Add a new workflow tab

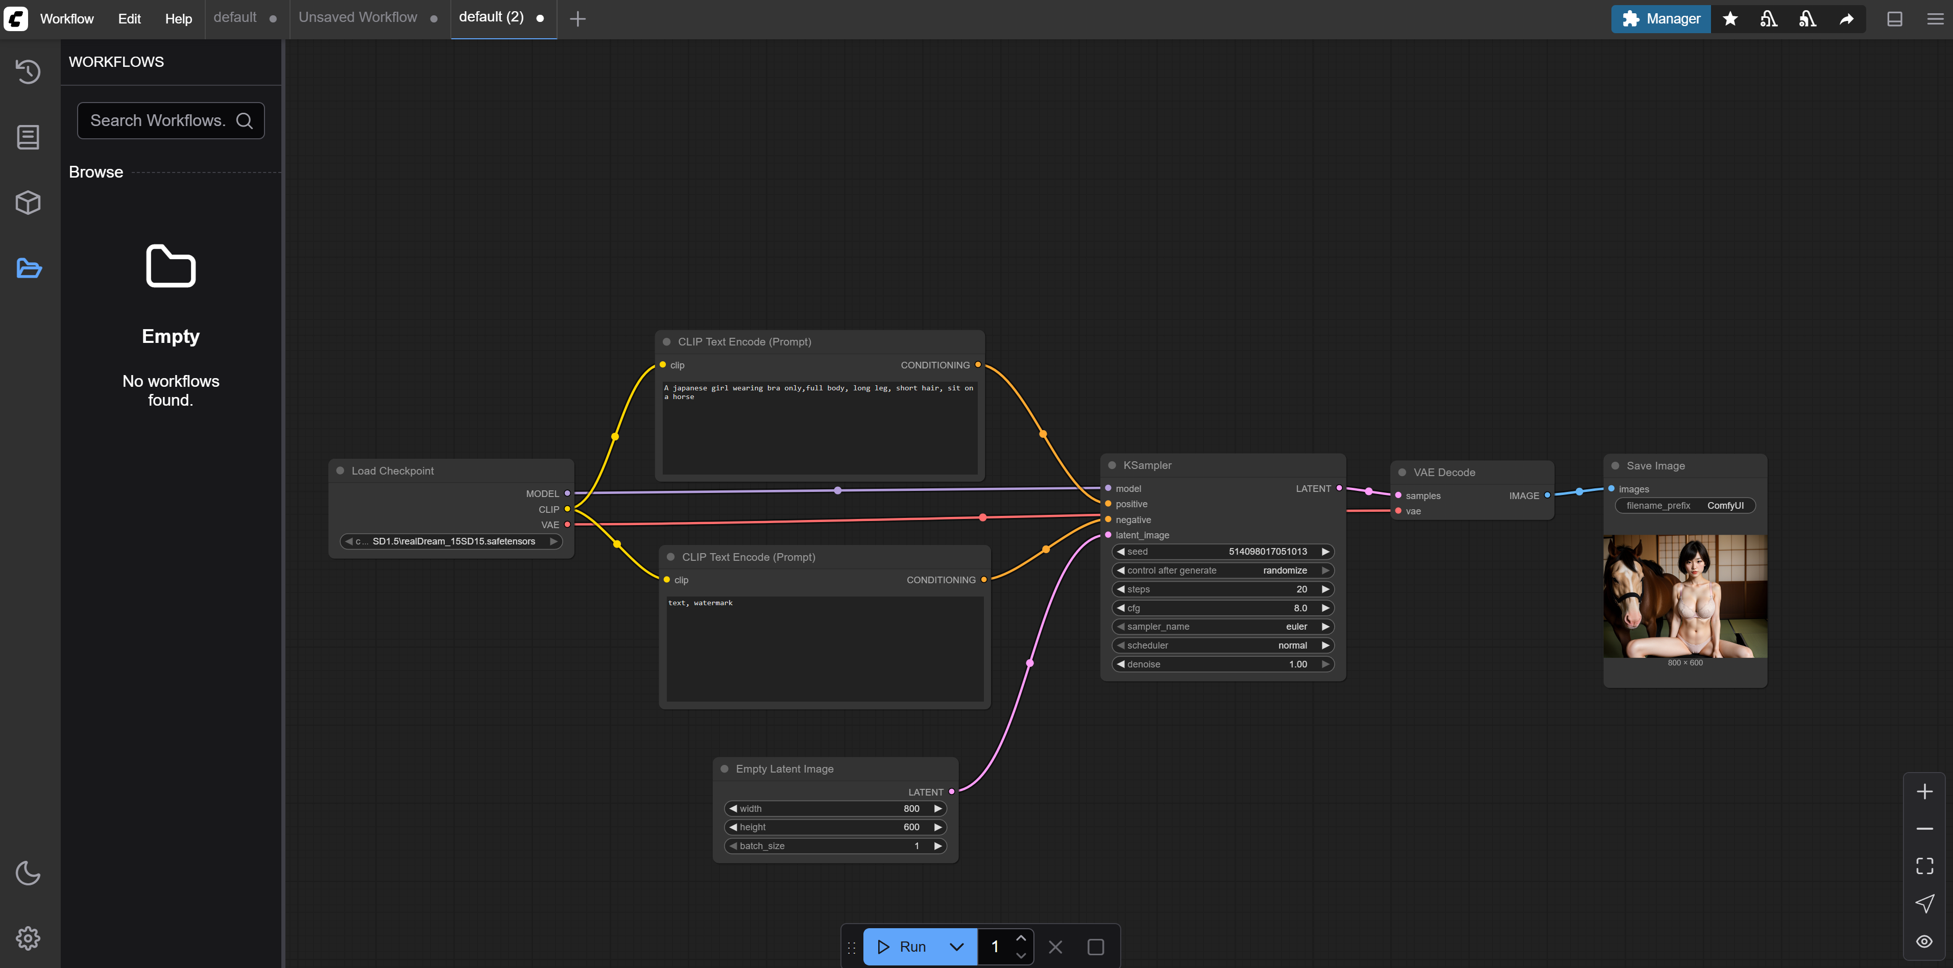pos(577,19)
